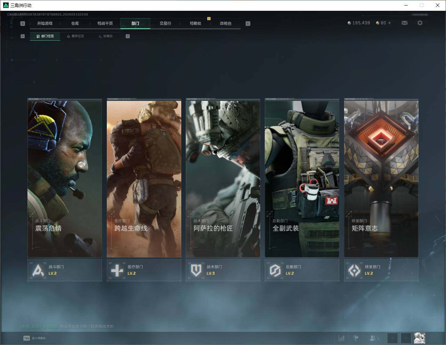
Task: Open the middle sub-tab beside 部门任务
Action: (75, 36)
